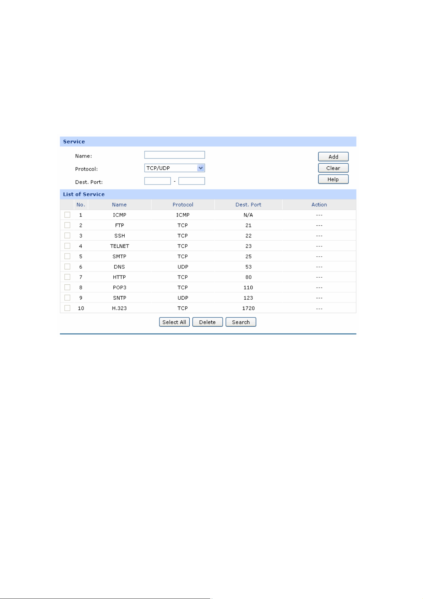
Task: Click the starting Dest. Port field
Action: click(157, 181)
